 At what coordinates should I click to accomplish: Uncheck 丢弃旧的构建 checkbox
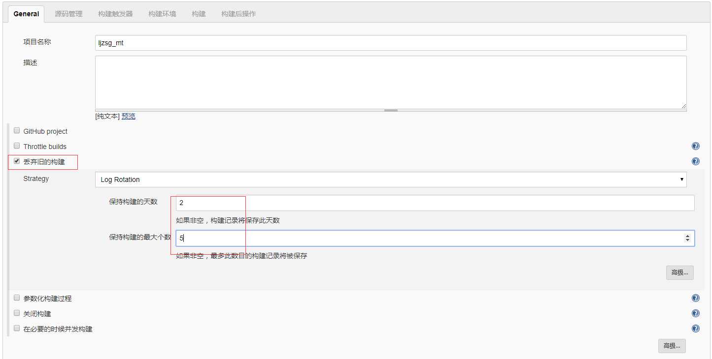click(x=17, y=161)
